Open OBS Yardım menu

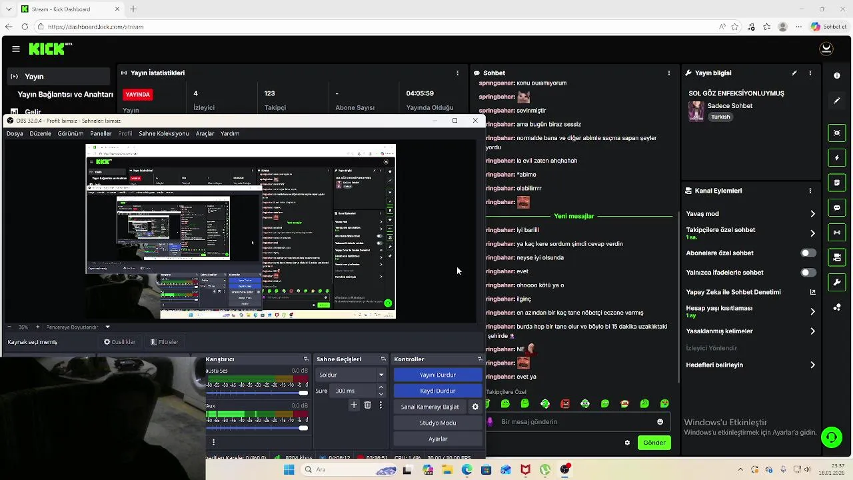(x=230, y=133)
